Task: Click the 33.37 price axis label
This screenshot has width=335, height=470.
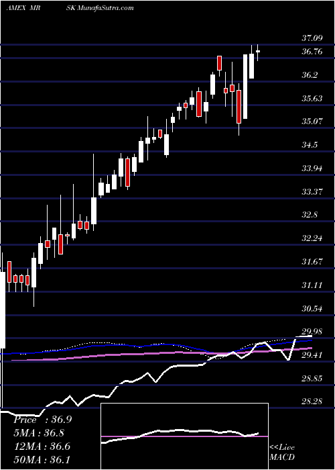Action: coord(312,191)
